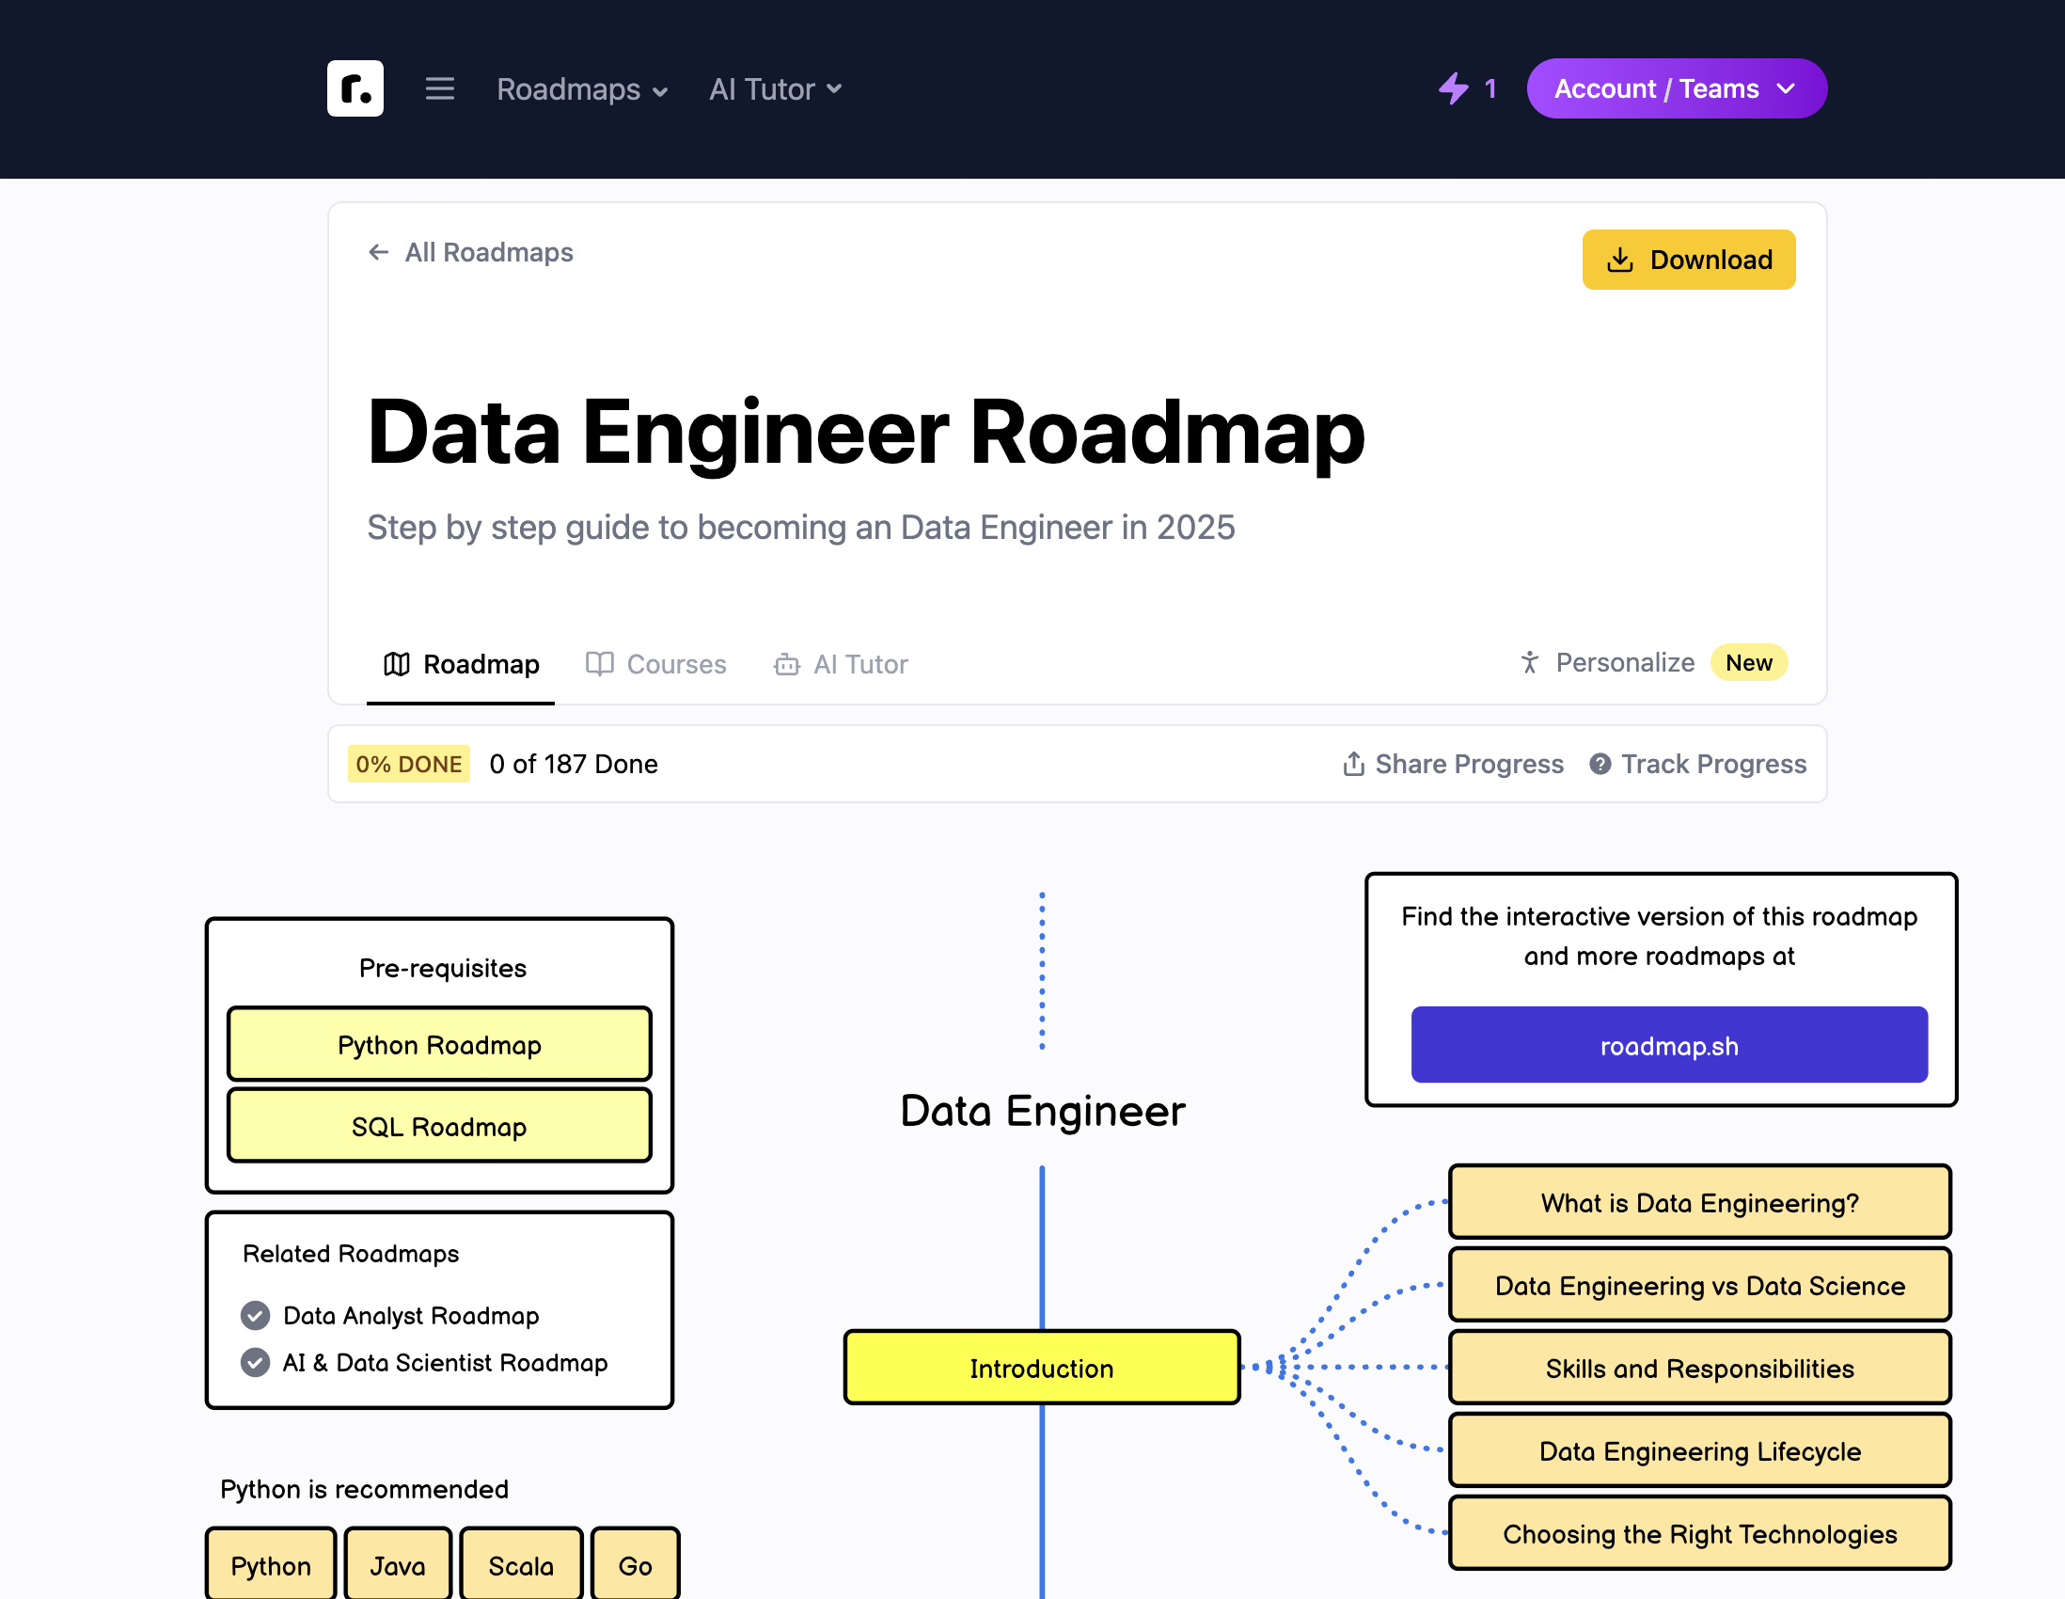This screenshot has height=1599, width=2065.
Task: Click the 'Data Engineer' roadmap title node
Action: pyautogui.click(x=1042, y=1111)
